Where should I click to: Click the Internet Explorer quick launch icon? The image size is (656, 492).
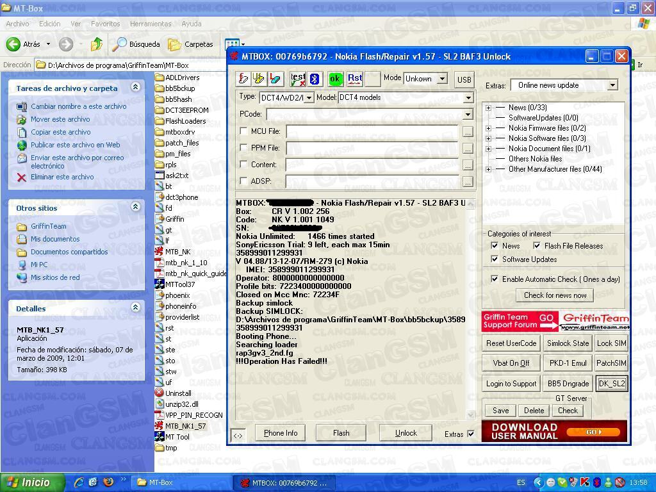79,482
